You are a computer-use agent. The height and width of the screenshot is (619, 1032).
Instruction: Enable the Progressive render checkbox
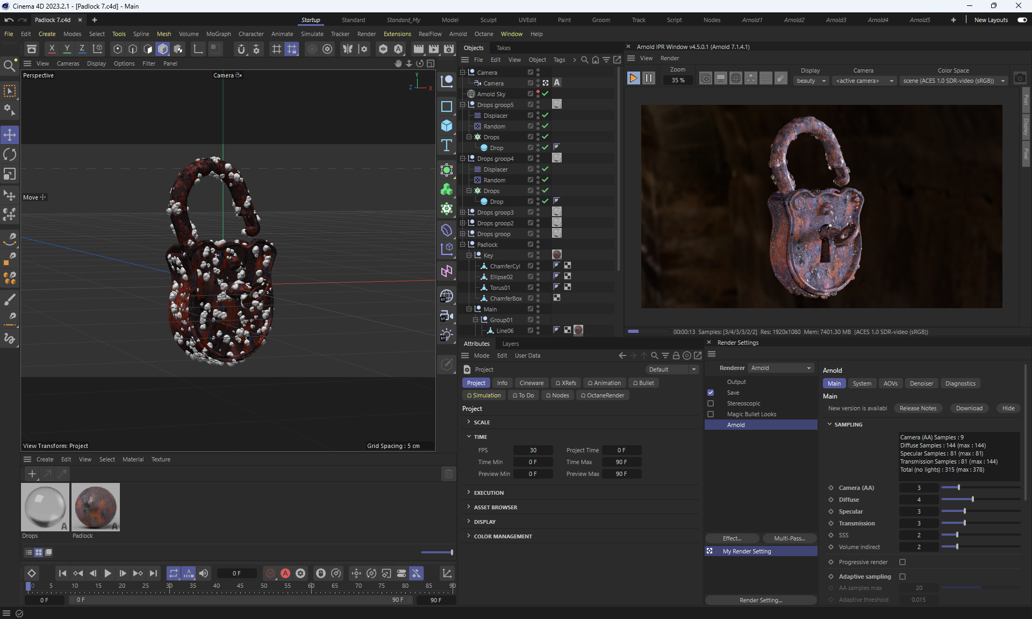902,562
